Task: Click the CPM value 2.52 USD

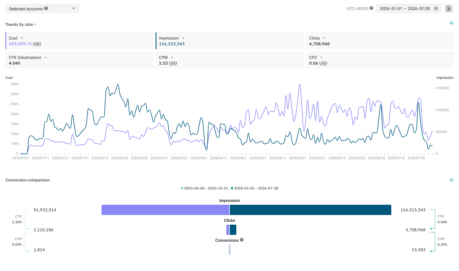Action: coord(168,63)
